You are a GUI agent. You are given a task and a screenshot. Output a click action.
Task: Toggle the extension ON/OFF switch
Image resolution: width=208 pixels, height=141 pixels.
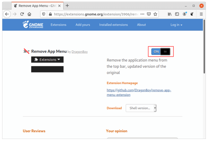point(161,51)
